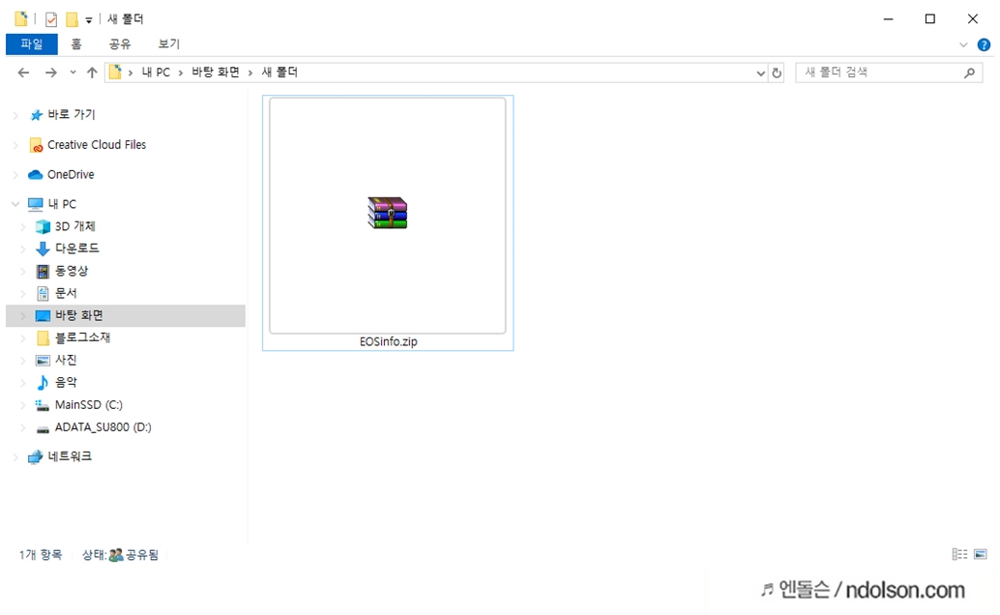The image size is (1000, 615).
Task: Minimize the 새 폴더 window
Action: pos(888,19)
